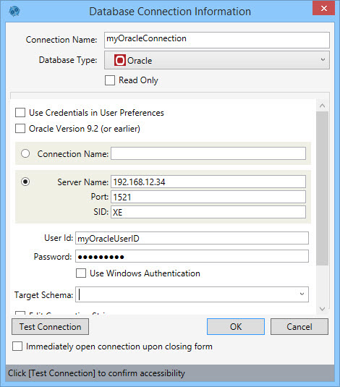
Task: Click the 'Password:' label
Action: click(53, 257)
